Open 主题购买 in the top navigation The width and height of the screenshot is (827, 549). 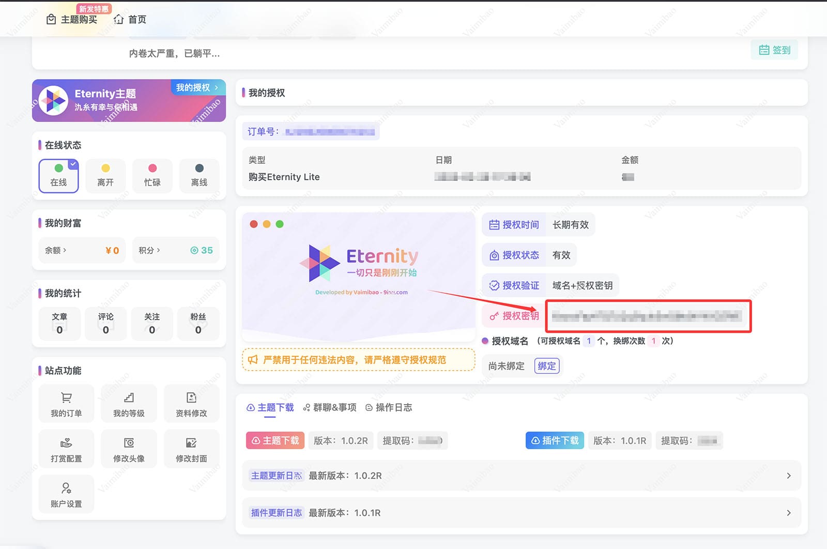(72, 20)
